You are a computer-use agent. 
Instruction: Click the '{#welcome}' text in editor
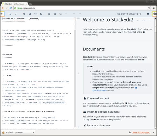click(x=34, y=19)
